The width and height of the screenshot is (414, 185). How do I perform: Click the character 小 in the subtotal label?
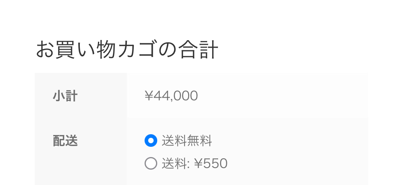[x=59, y=96]
